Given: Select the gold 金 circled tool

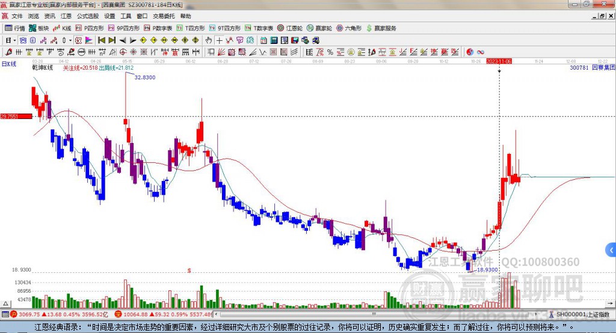Looking at the screenshot, I should [351, 52].
